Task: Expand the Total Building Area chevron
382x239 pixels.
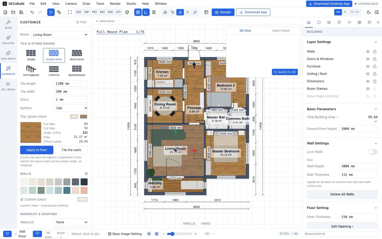Action: tap(337, 117)
